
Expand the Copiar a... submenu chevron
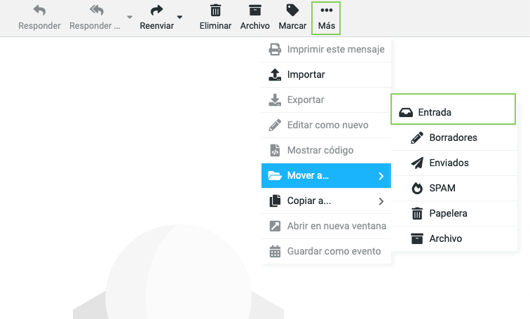381,201
